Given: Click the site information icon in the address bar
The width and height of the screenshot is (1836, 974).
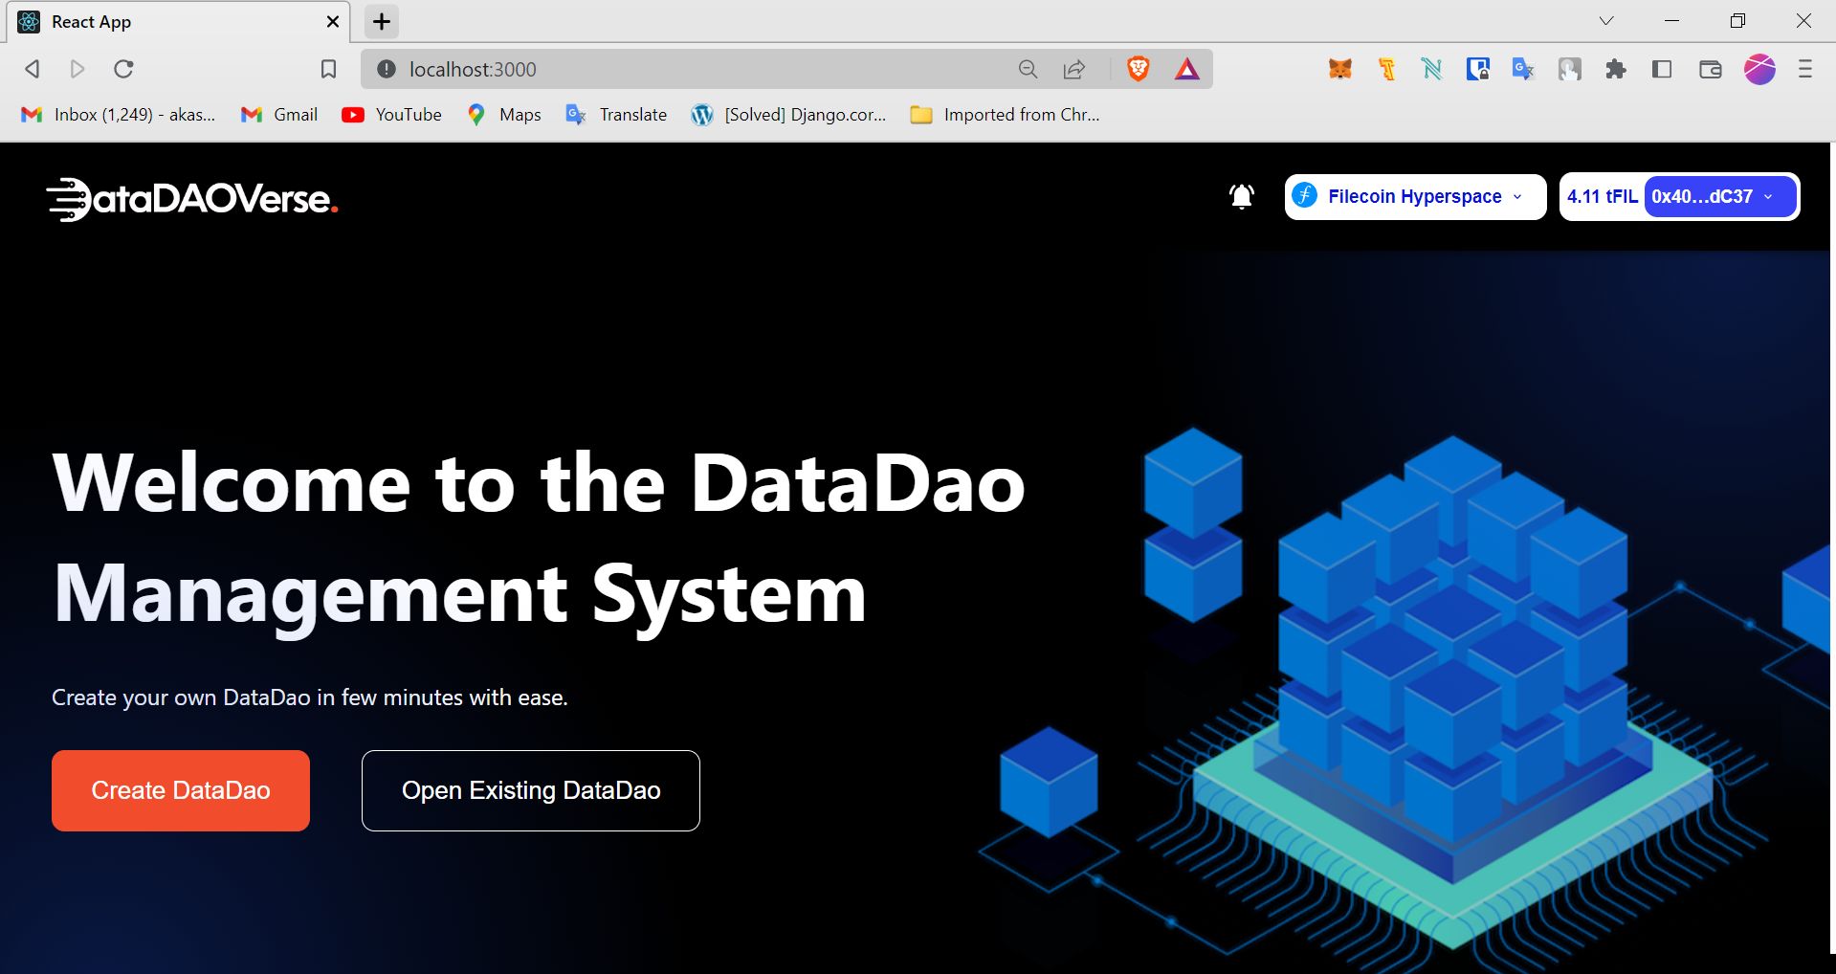Looking at the screenshot, I should pyautogui.click(x=386, y=69).
